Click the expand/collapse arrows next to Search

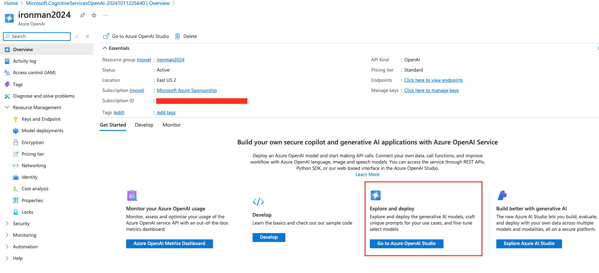(77, 37)
